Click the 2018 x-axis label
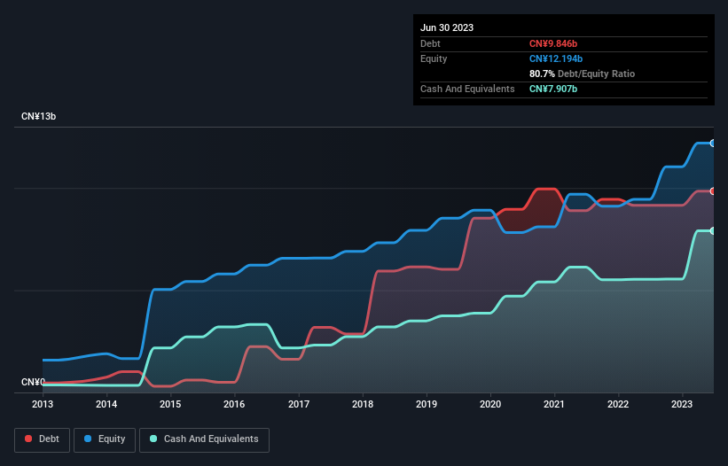The image size is (728, 466). (363, 404)
